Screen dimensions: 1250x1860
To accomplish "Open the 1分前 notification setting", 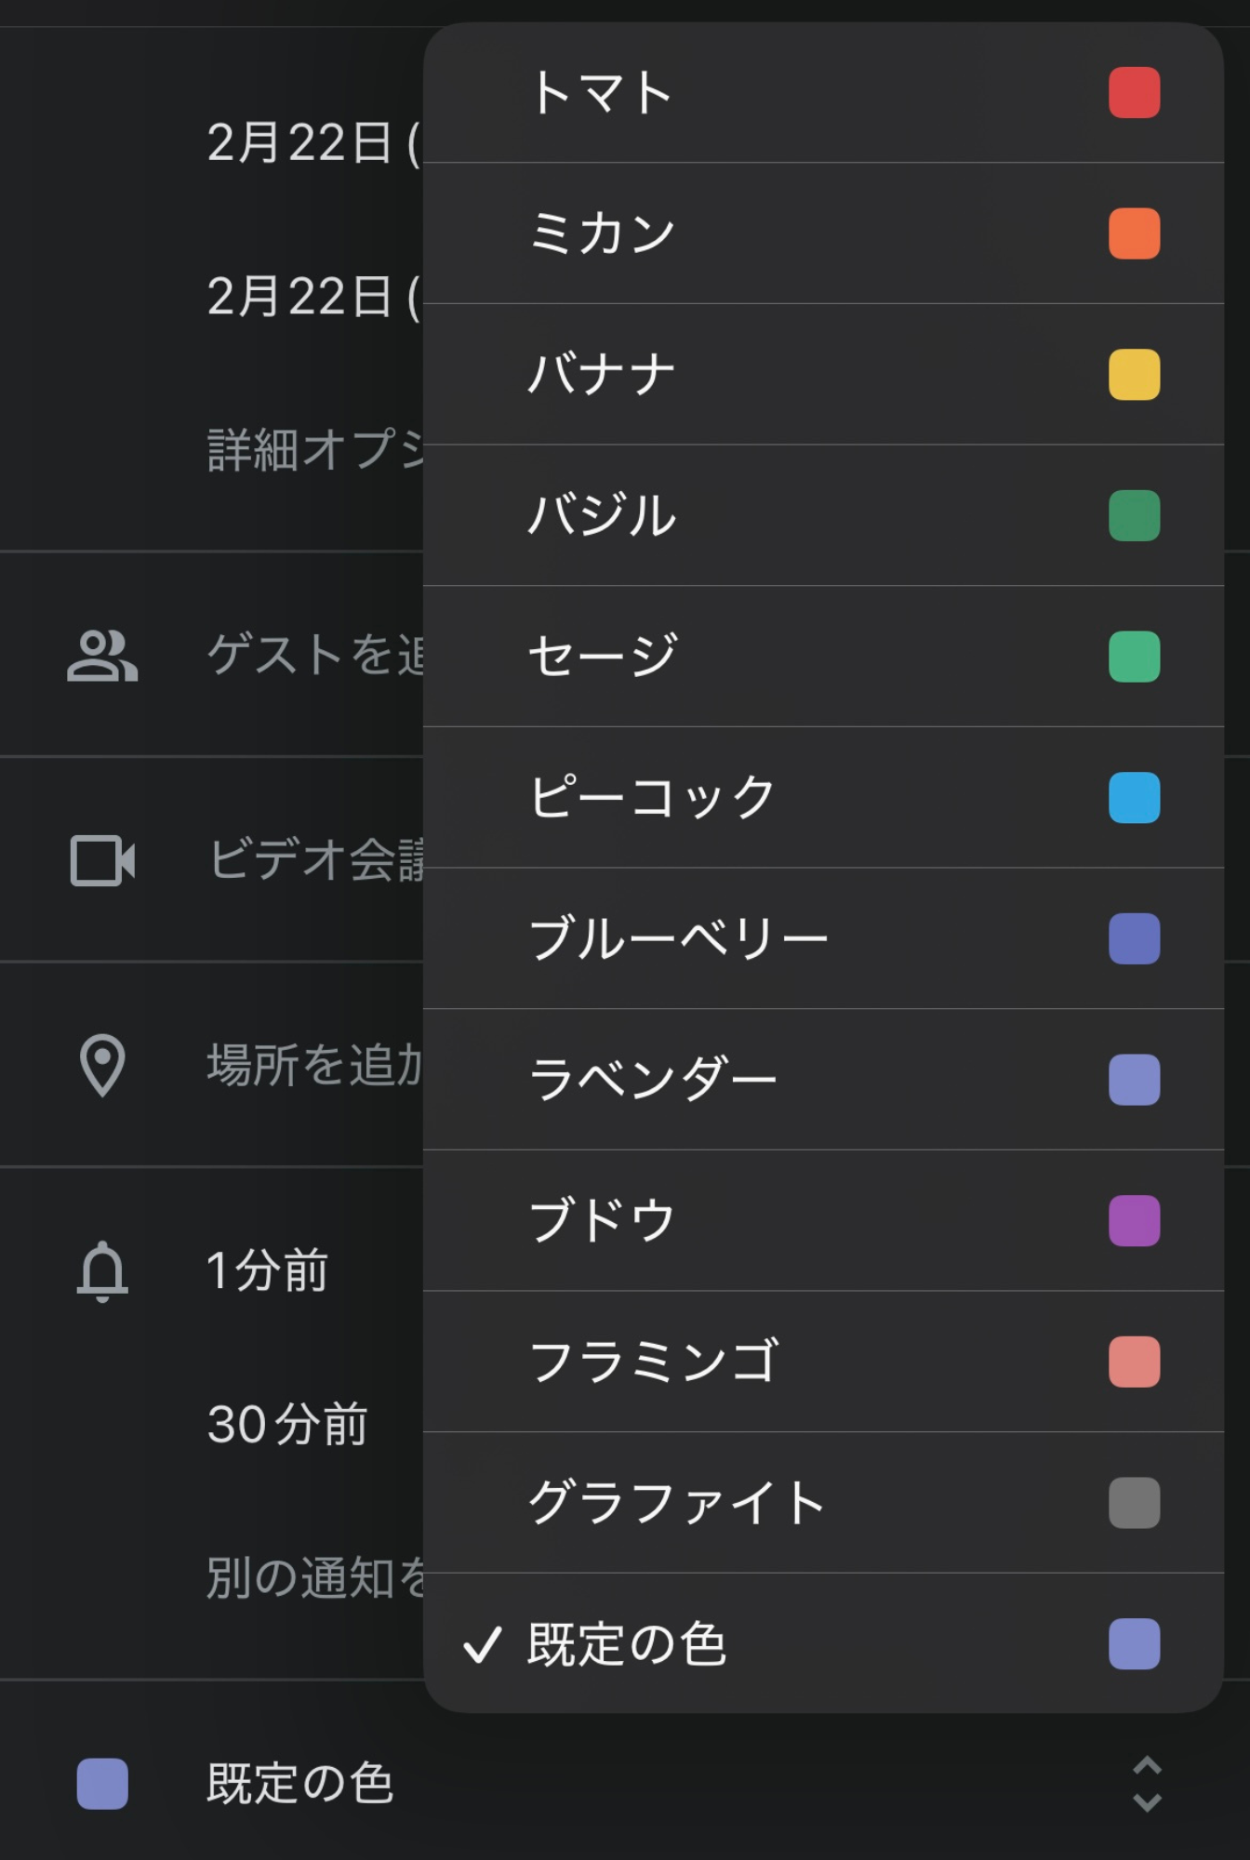I will (268, 1270).
